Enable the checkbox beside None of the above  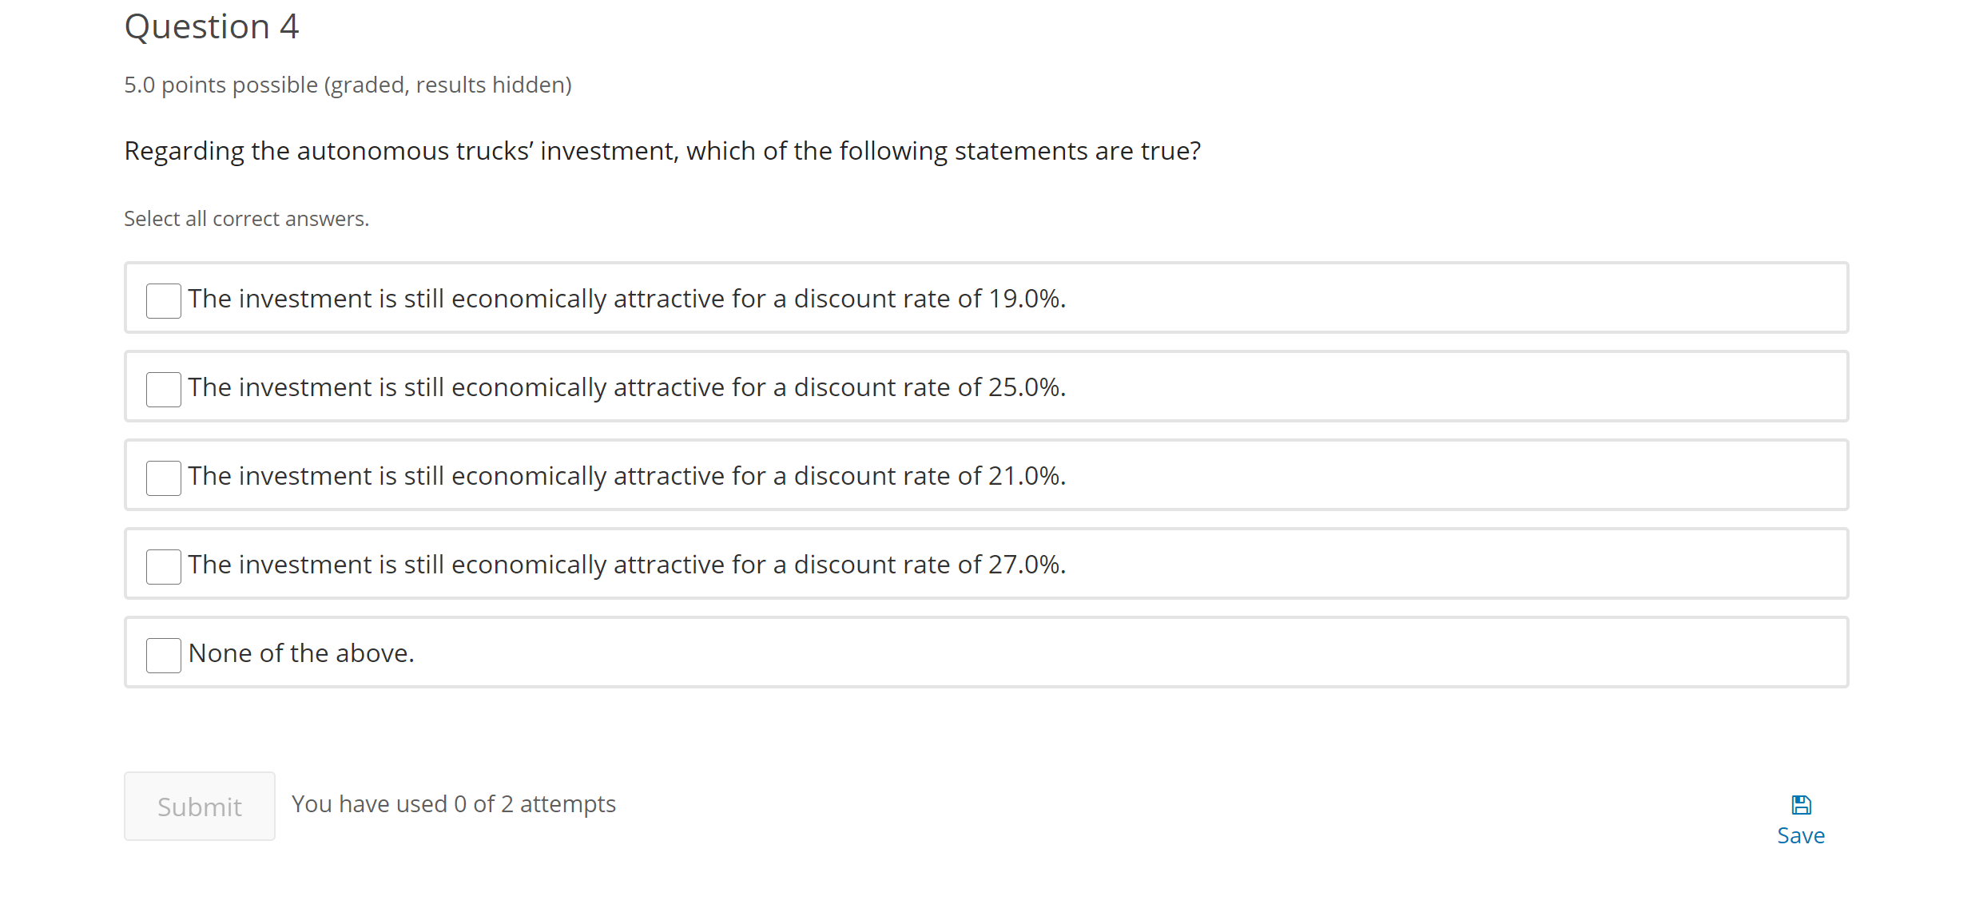(x=163, y=655)
